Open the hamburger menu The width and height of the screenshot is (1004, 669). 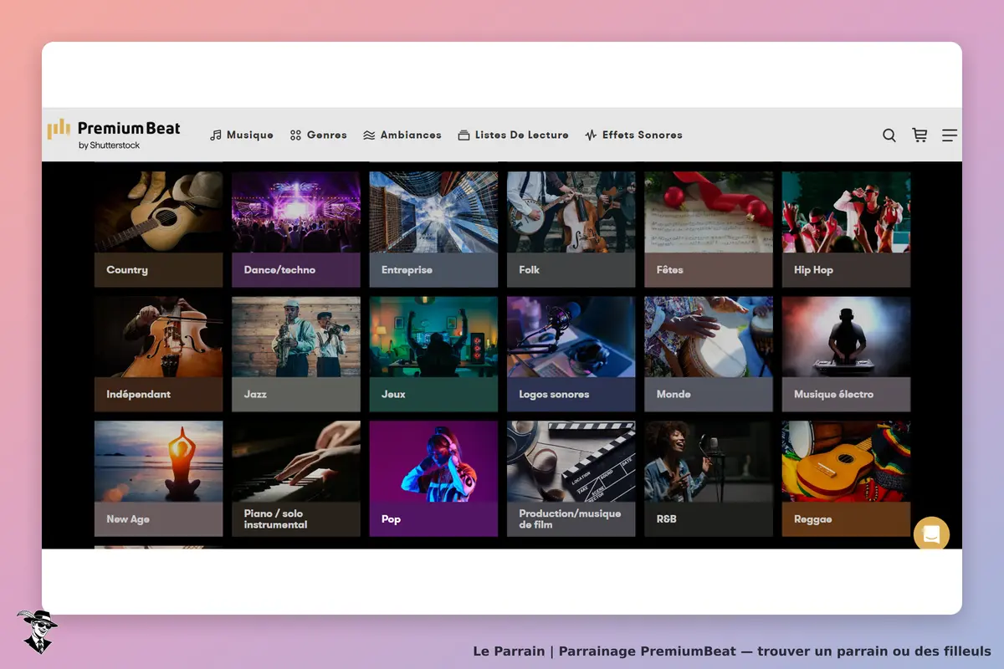pos(950,135)
